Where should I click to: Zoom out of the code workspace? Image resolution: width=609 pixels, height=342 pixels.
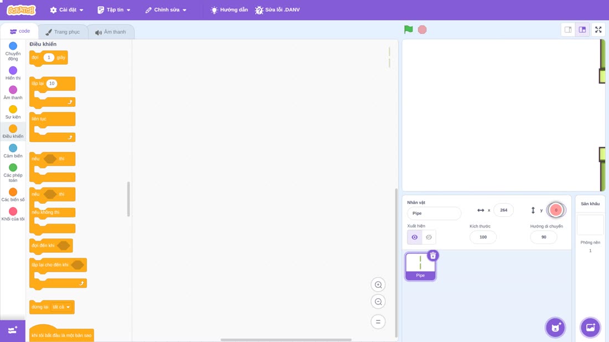coord(378,302)
